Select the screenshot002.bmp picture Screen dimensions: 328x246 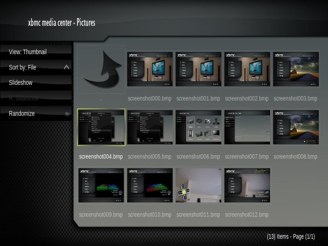tap(247, 69)
